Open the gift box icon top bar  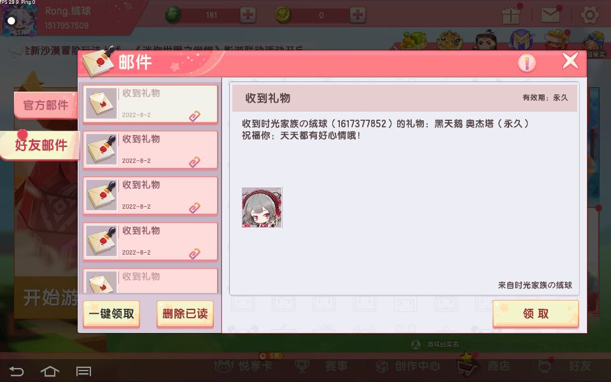click(511, 15)
